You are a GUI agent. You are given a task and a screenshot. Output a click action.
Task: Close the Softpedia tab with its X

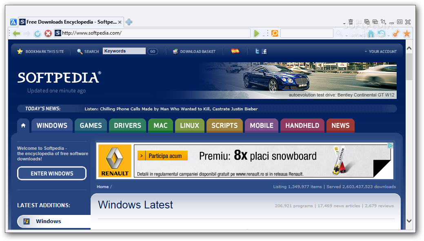pos(120,22)
